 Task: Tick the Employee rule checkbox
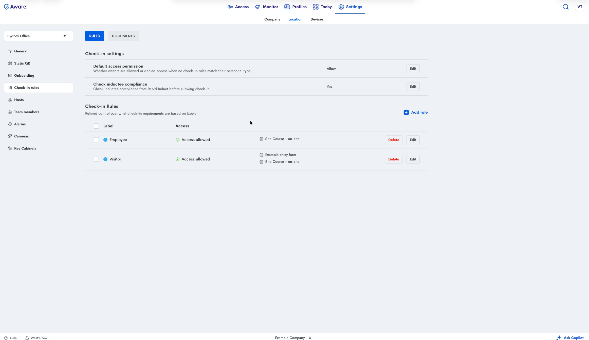(96, 140)
